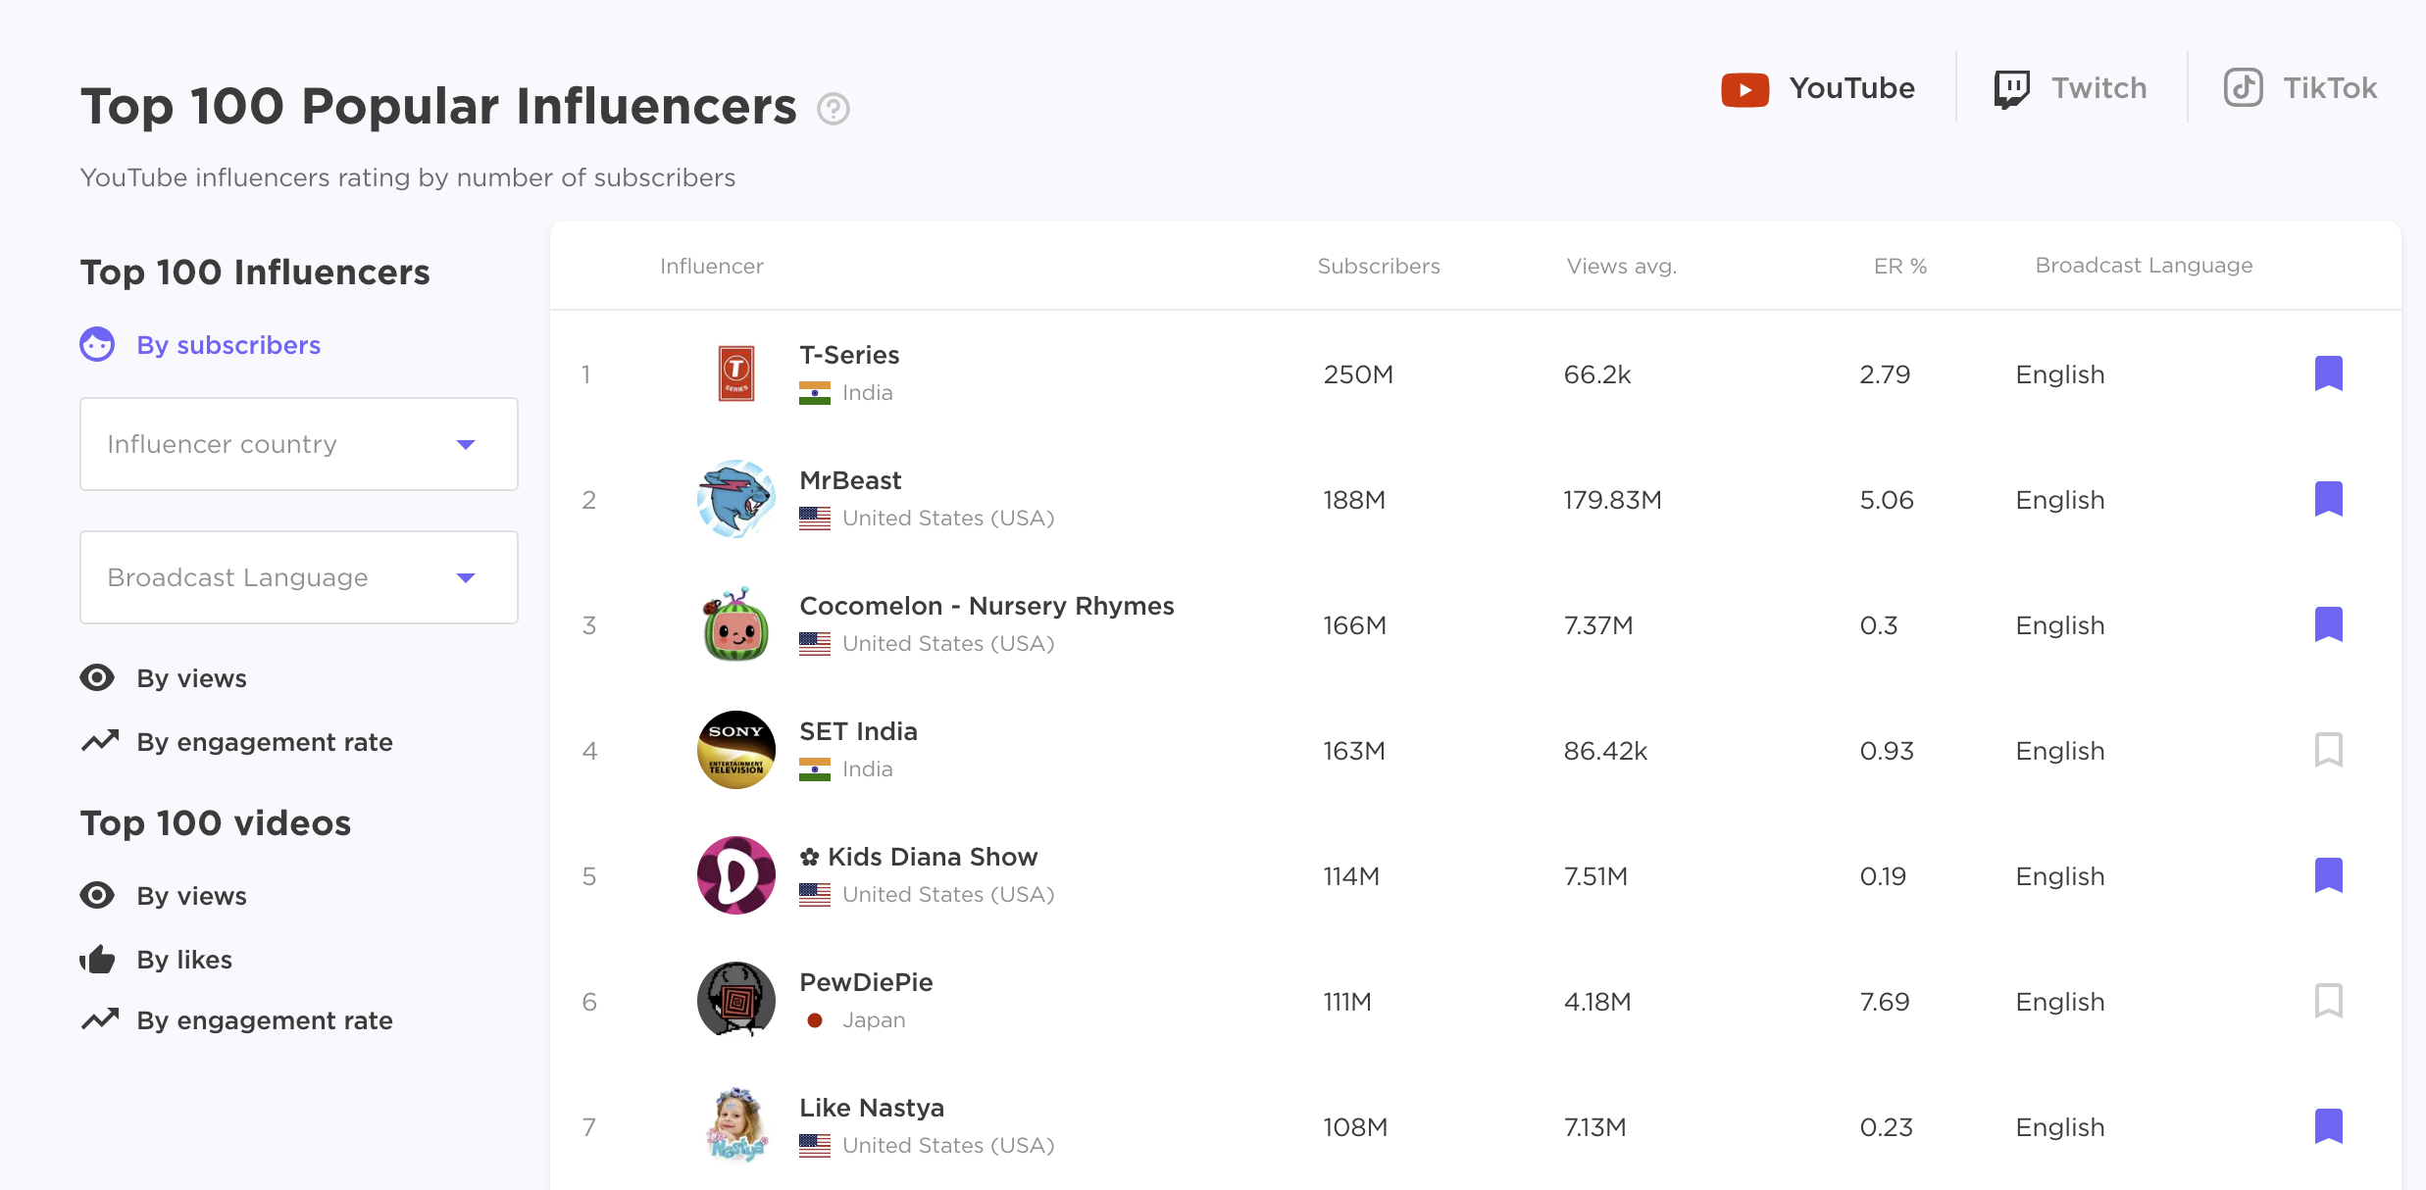This screenshot has width=2426, height=1190.
Task: Click the Kids Diana Show avatar
Action: [x=735, y=875]
